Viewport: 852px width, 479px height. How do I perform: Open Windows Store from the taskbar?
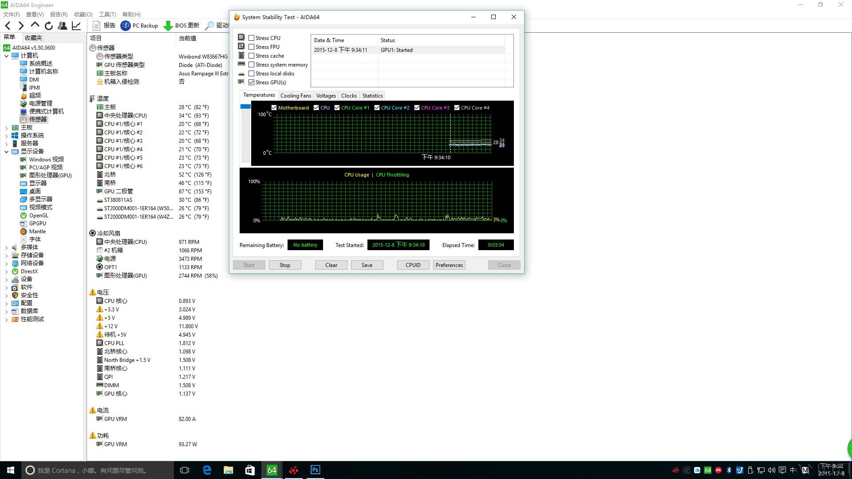pos(250,470)
